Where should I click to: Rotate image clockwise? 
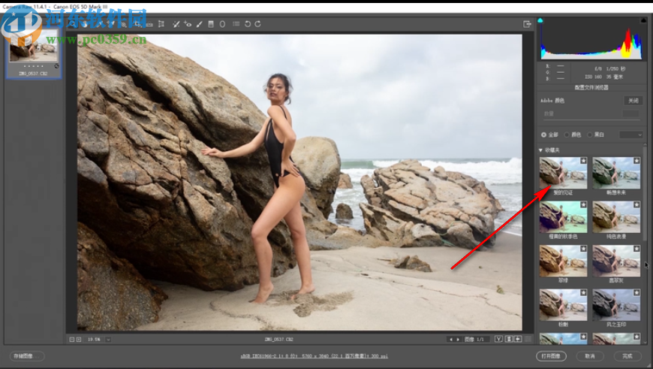pos(258,24)
